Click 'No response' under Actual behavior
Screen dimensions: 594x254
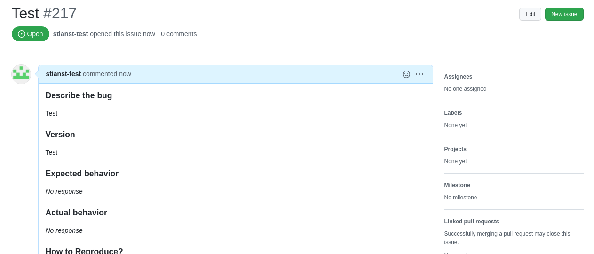coord(64,230)
